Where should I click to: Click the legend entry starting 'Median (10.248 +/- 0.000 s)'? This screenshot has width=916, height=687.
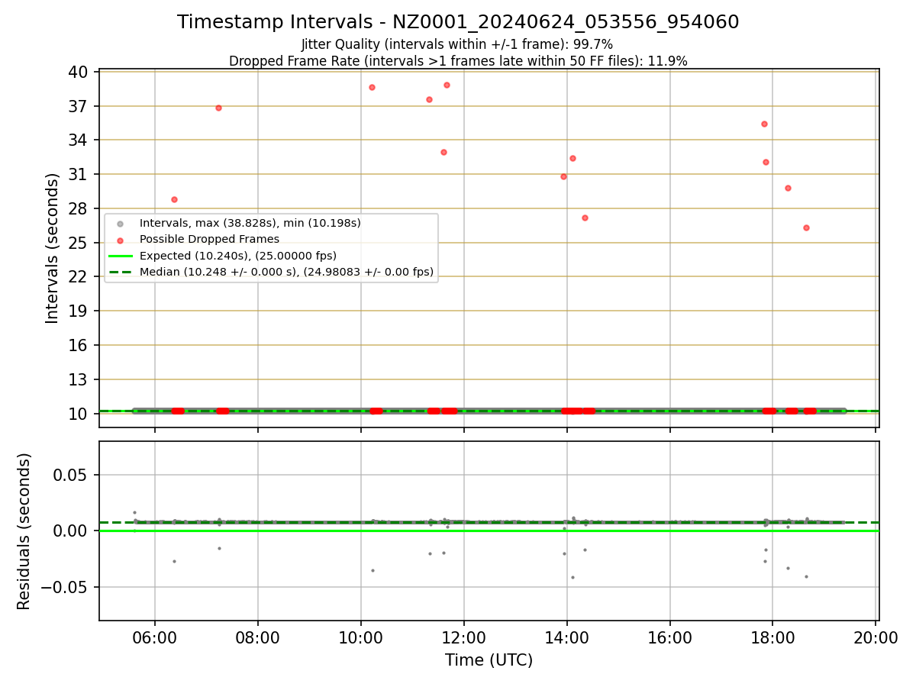286,272
